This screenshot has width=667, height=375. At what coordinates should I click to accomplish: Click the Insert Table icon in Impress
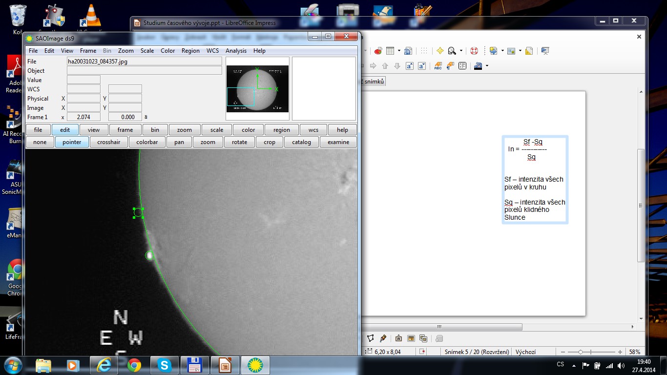pos(390,51)
